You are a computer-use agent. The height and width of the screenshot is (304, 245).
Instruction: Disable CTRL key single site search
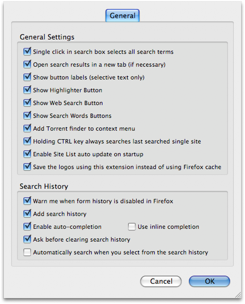[27, 141]
